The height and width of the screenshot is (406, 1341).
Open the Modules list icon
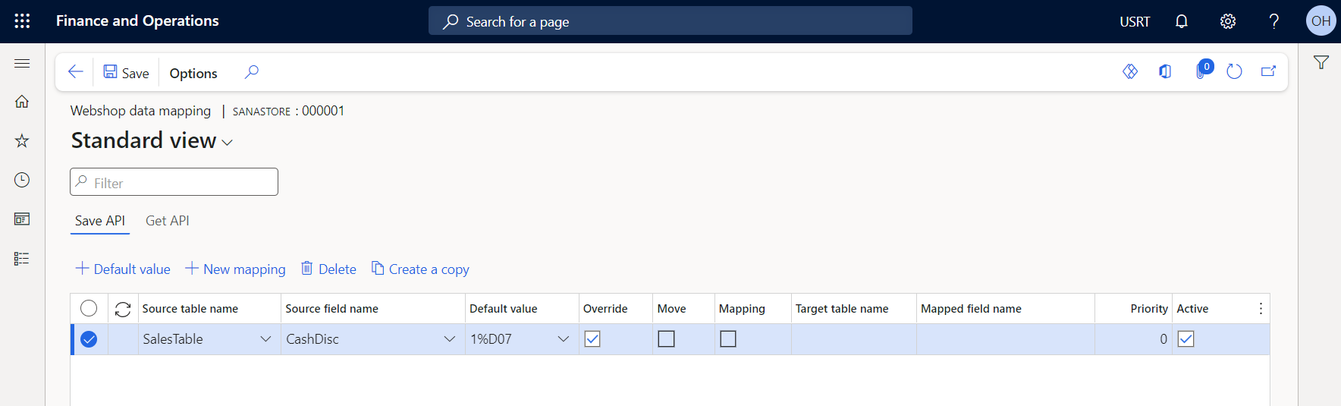[x=22, y=259]
